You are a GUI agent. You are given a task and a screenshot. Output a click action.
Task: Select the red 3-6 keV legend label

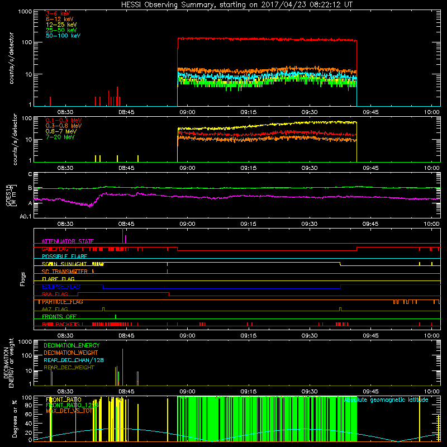click(x=58, y=13)
